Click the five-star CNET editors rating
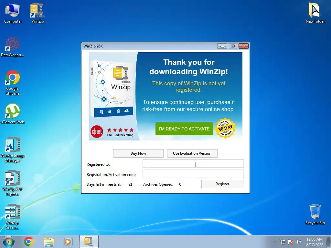Screen dimensions: 331x248 pos(120,132)
